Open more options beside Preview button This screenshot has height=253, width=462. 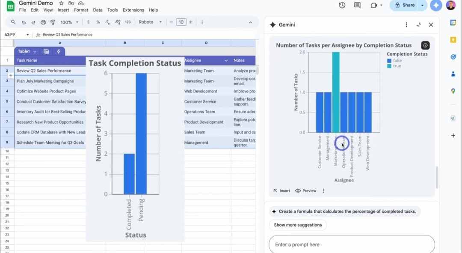(323, 191)
